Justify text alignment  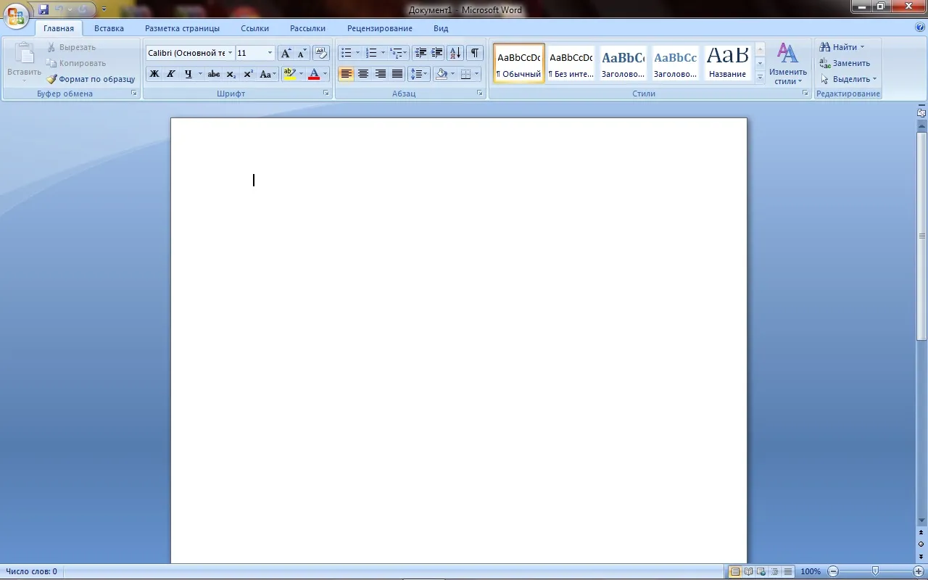click(397, 74)
